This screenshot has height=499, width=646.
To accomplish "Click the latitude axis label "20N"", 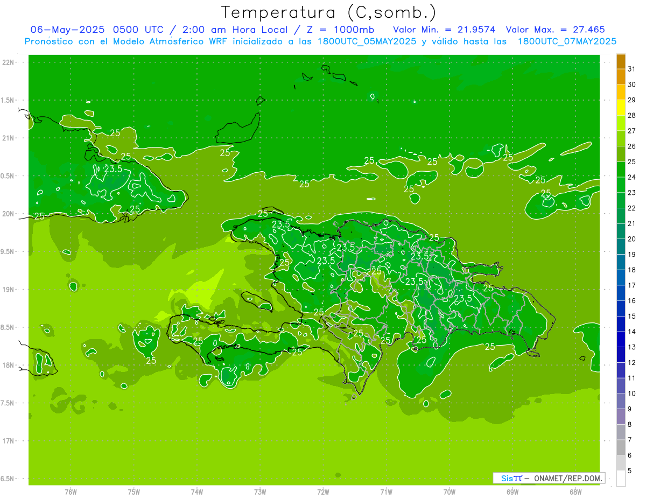I will point(8,214).
